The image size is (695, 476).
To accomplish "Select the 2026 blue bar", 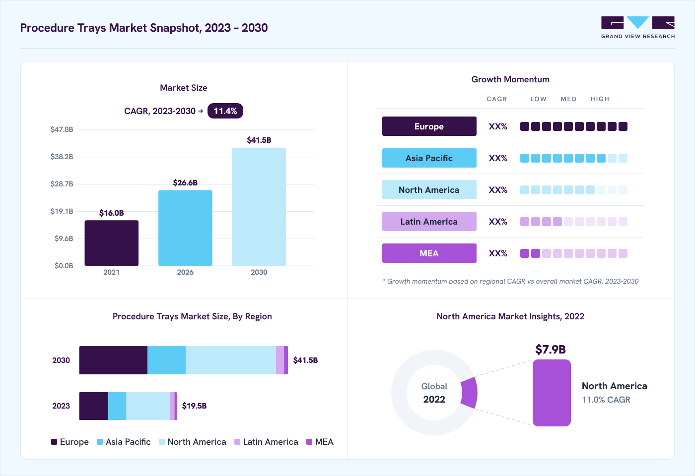I will (x=185, y=228).
